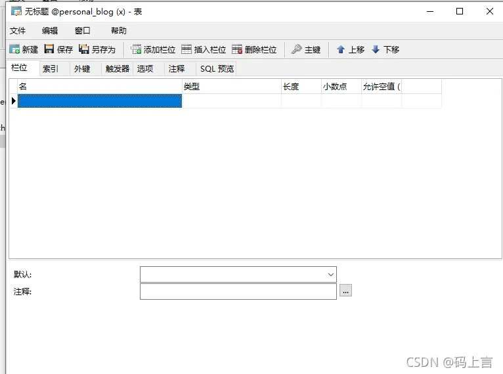503x374 pixels.
Task: Switch to the 外键 tab
Action: point(85,69)
